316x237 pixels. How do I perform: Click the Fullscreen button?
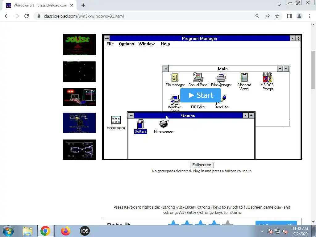click(x=202, y=165)
